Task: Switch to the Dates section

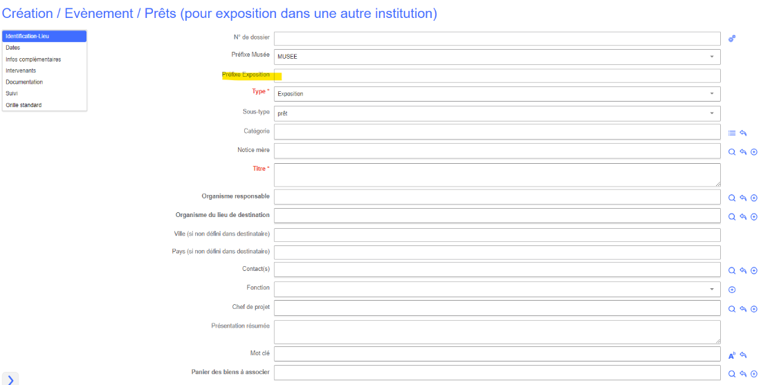Action: [x=13, y=48]
